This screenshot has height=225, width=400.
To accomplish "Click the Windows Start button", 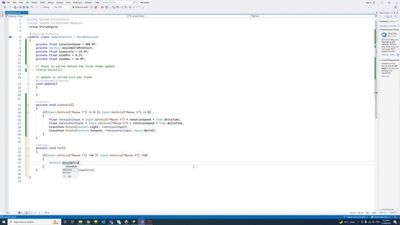I will point(4,222).
